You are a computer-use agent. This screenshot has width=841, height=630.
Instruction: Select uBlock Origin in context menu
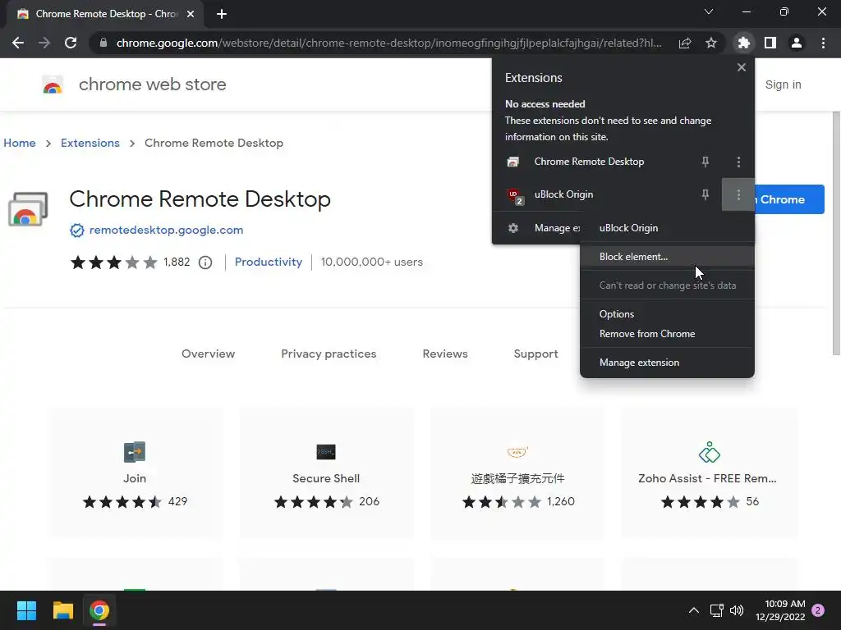pos(628,228)
